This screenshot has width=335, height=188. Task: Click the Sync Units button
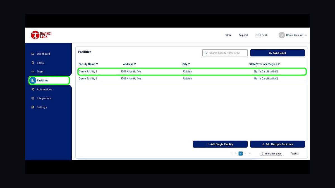277,53
